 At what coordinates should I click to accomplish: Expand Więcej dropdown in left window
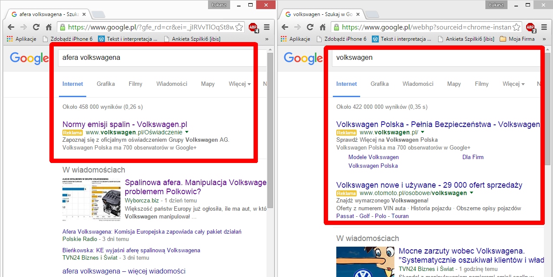[x=240, y=84]
